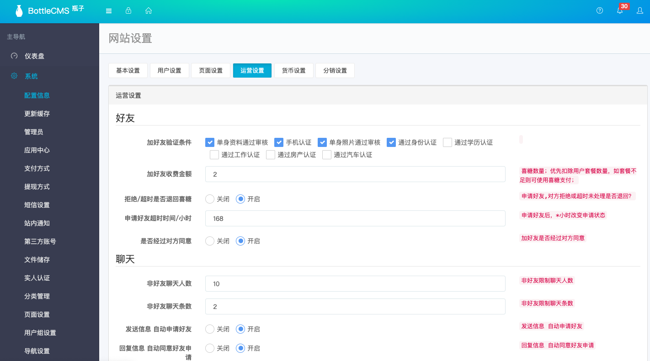Go to home via house icon
This screenshot has width=650, height=361.
tap(148, 10)
